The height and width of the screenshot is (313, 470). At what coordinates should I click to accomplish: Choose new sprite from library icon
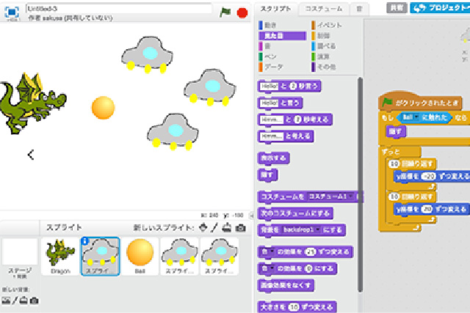[203, 228]
